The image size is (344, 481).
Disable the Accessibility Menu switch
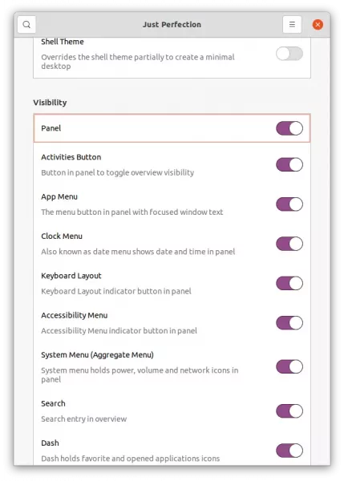[x=289, y=323]
